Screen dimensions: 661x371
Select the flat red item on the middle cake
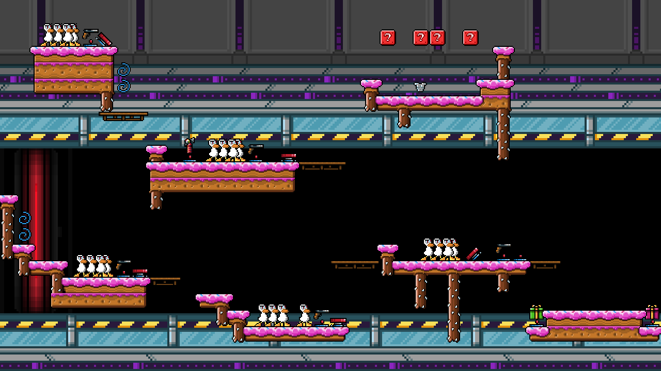289,157
